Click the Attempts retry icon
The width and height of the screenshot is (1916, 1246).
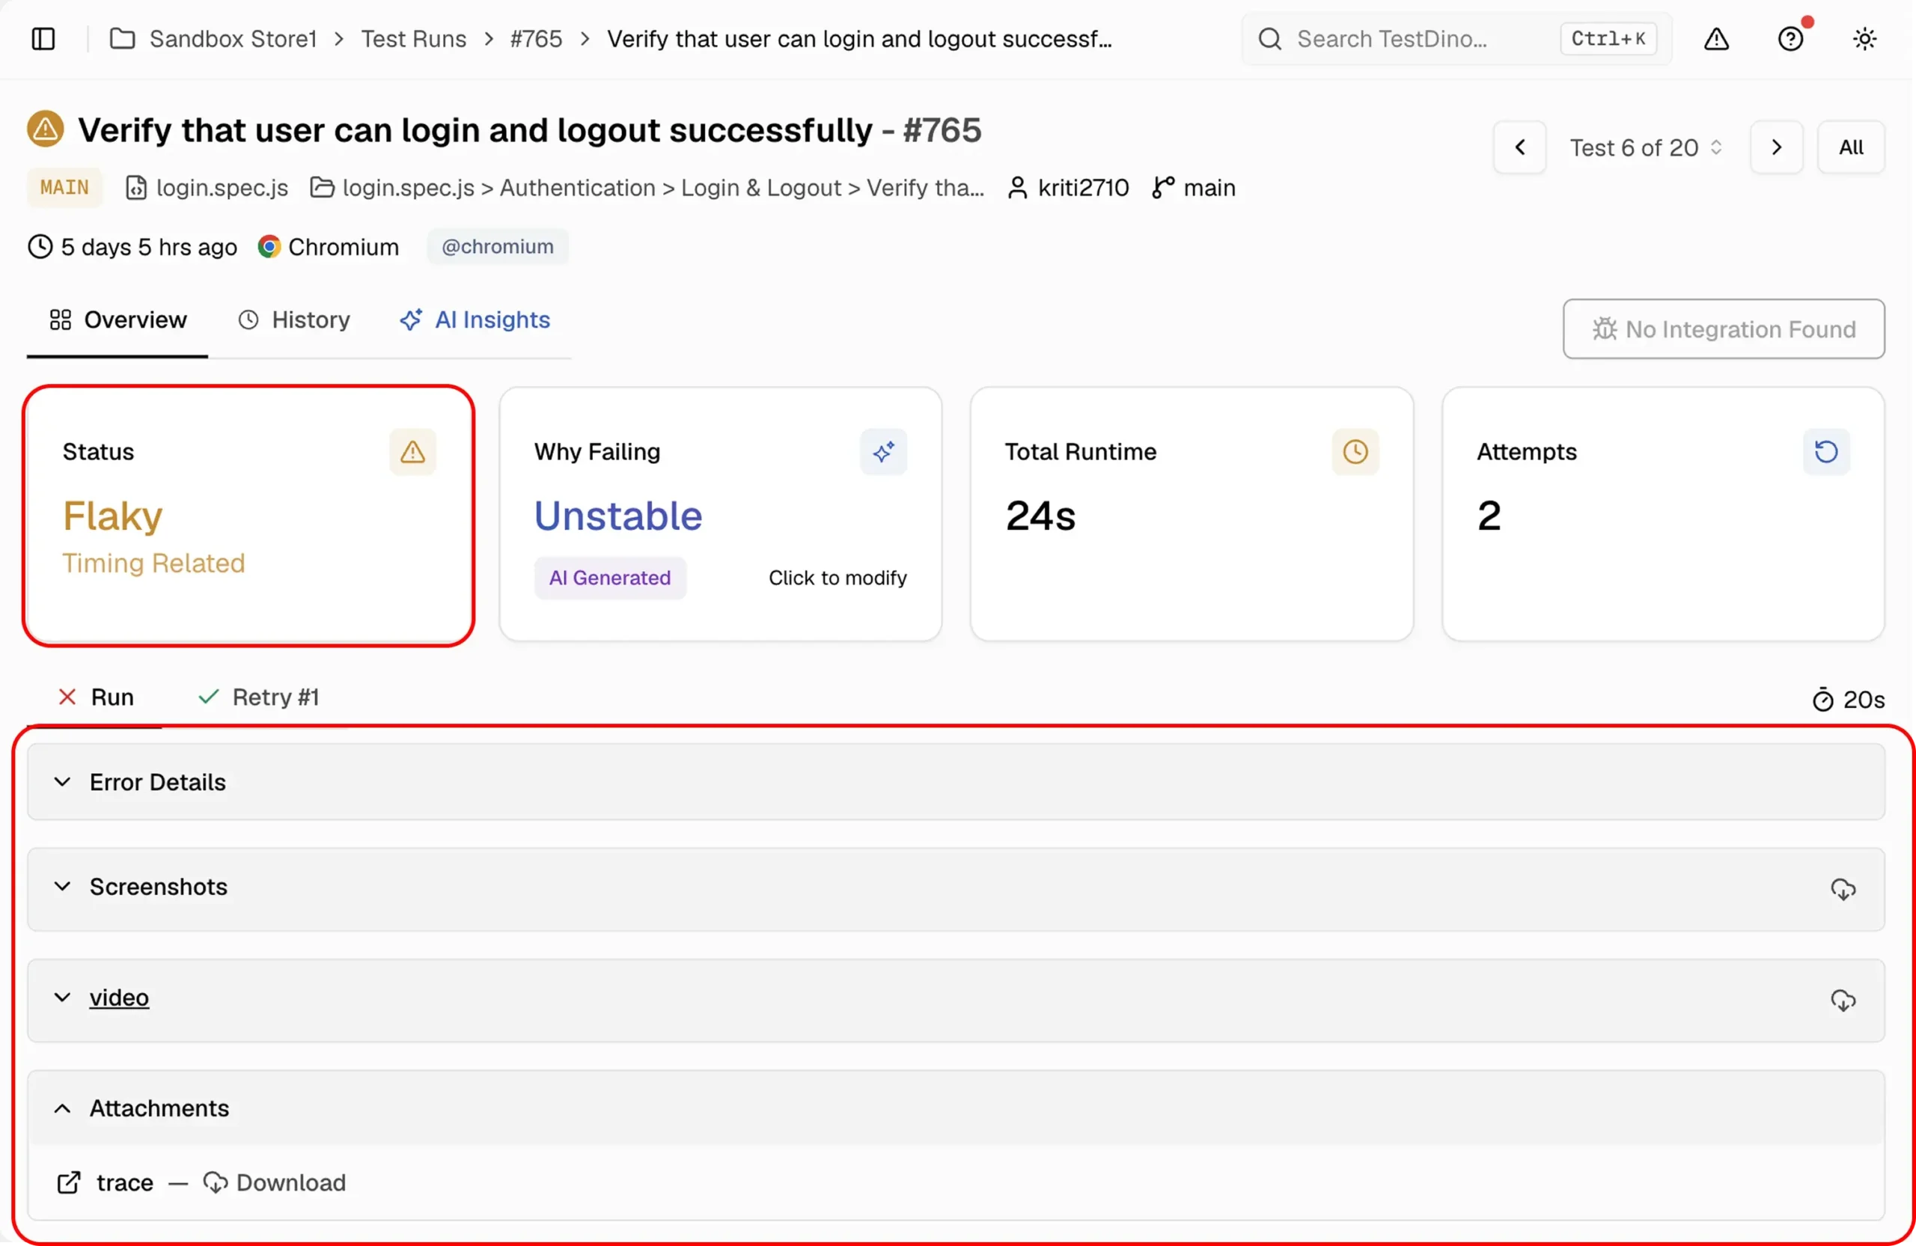(1826, 451)
